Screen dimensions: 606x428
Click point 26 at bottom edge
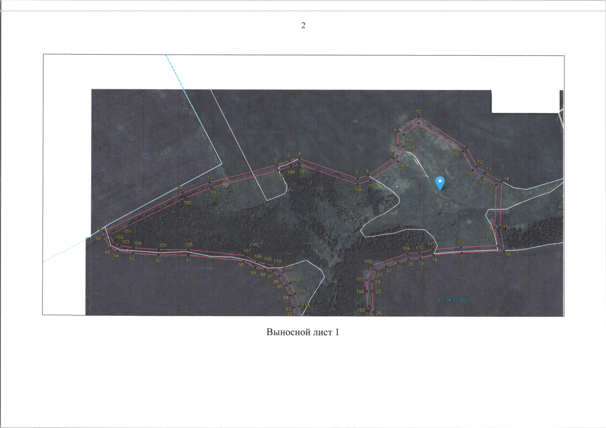(x=379, y=313)
